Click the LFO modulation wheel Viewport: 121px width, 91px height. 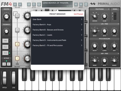point(14,78)
